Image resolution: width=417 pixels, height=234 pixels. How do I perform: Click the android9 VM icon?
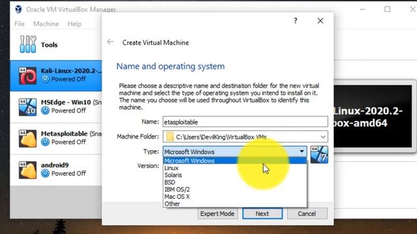coord(27,170)
